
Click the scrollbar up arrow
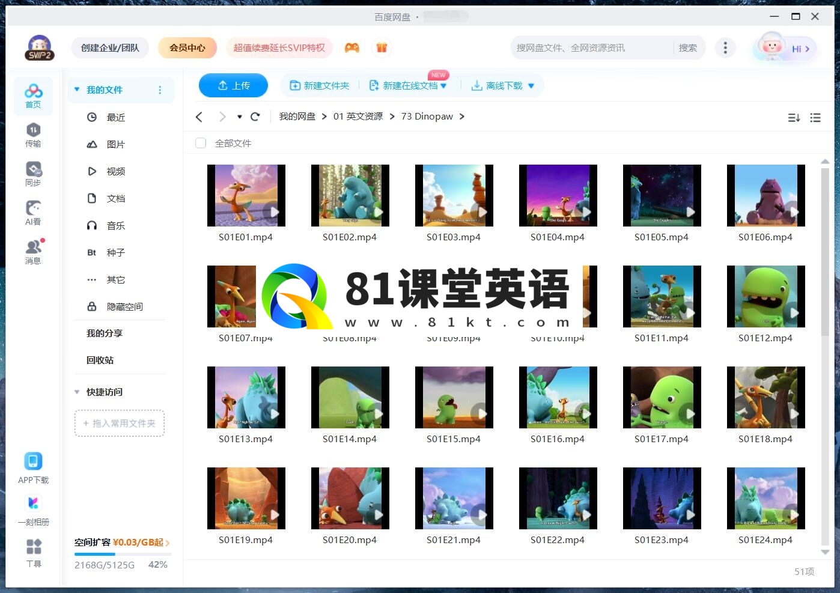pyautogui.click(x=825, y=161)
